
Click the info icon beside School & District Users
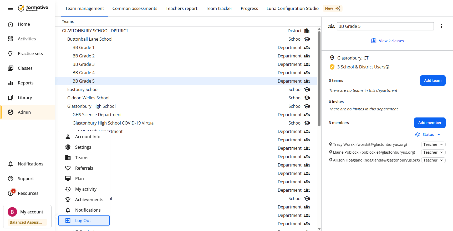[x=387, y=67]
